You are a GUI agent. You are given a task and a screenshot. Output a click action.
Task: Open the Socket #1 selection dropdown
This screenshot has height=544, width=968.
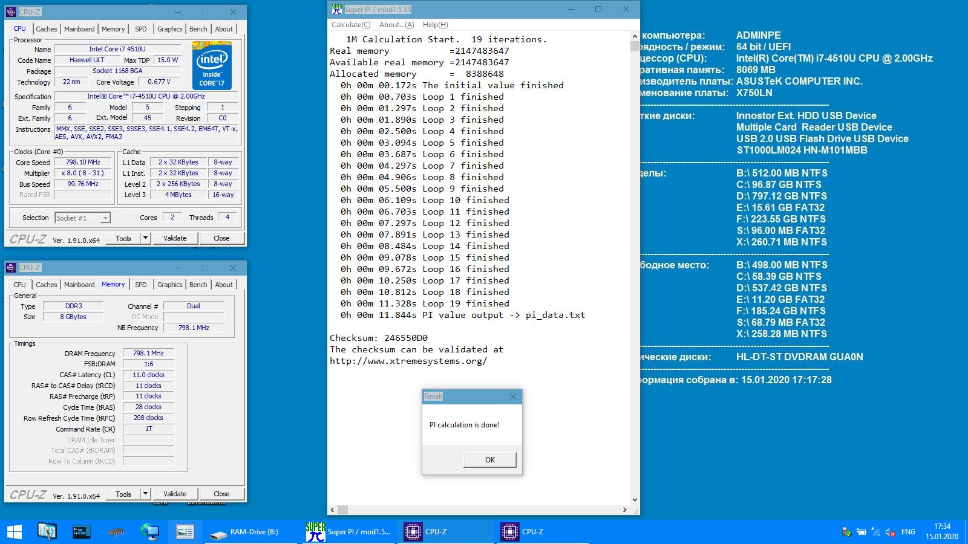(105, 218)
